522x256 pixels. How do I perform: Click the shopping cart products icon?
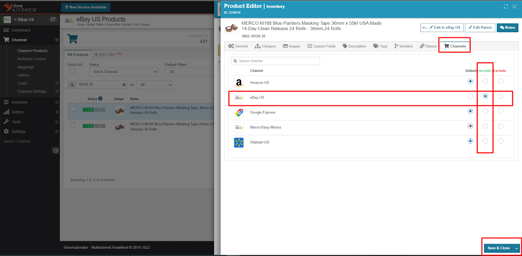point(72,39)
